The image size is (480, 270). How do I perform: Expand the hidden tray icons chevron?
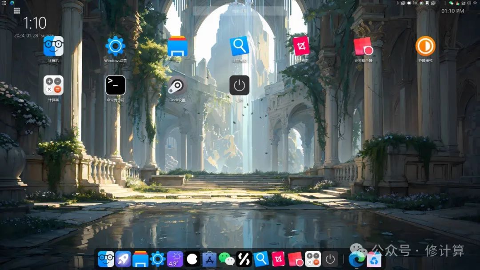pyautogui.click(x=398, y=3)
